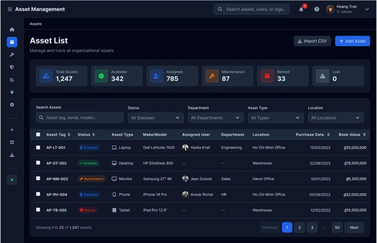The height and width of the screenshot is (243, 377).
Task: Open the settings gear sidebar icon
Action: [12, 105]
